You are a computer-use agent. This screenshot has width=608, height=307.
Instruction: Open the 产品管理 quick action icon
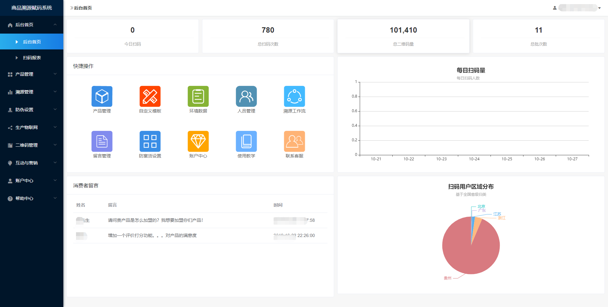[x=102, y=96]
